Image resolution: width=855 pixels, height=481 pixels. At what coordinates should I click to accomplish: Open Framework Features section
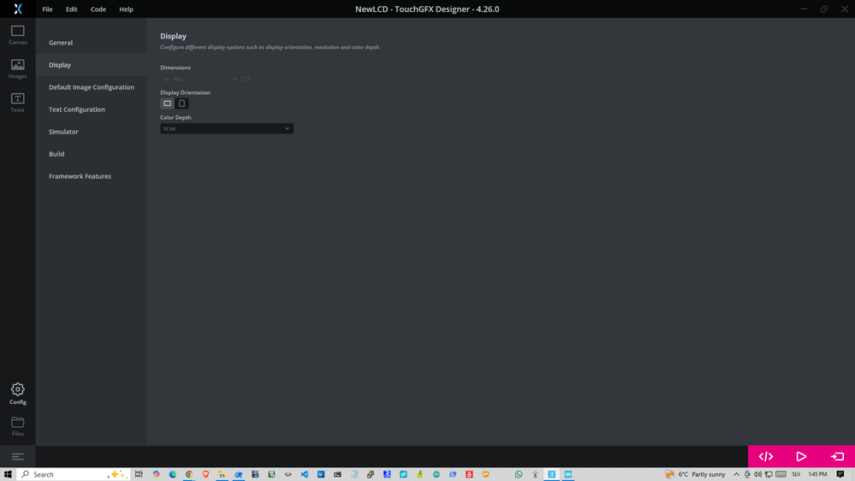(92, 176)
